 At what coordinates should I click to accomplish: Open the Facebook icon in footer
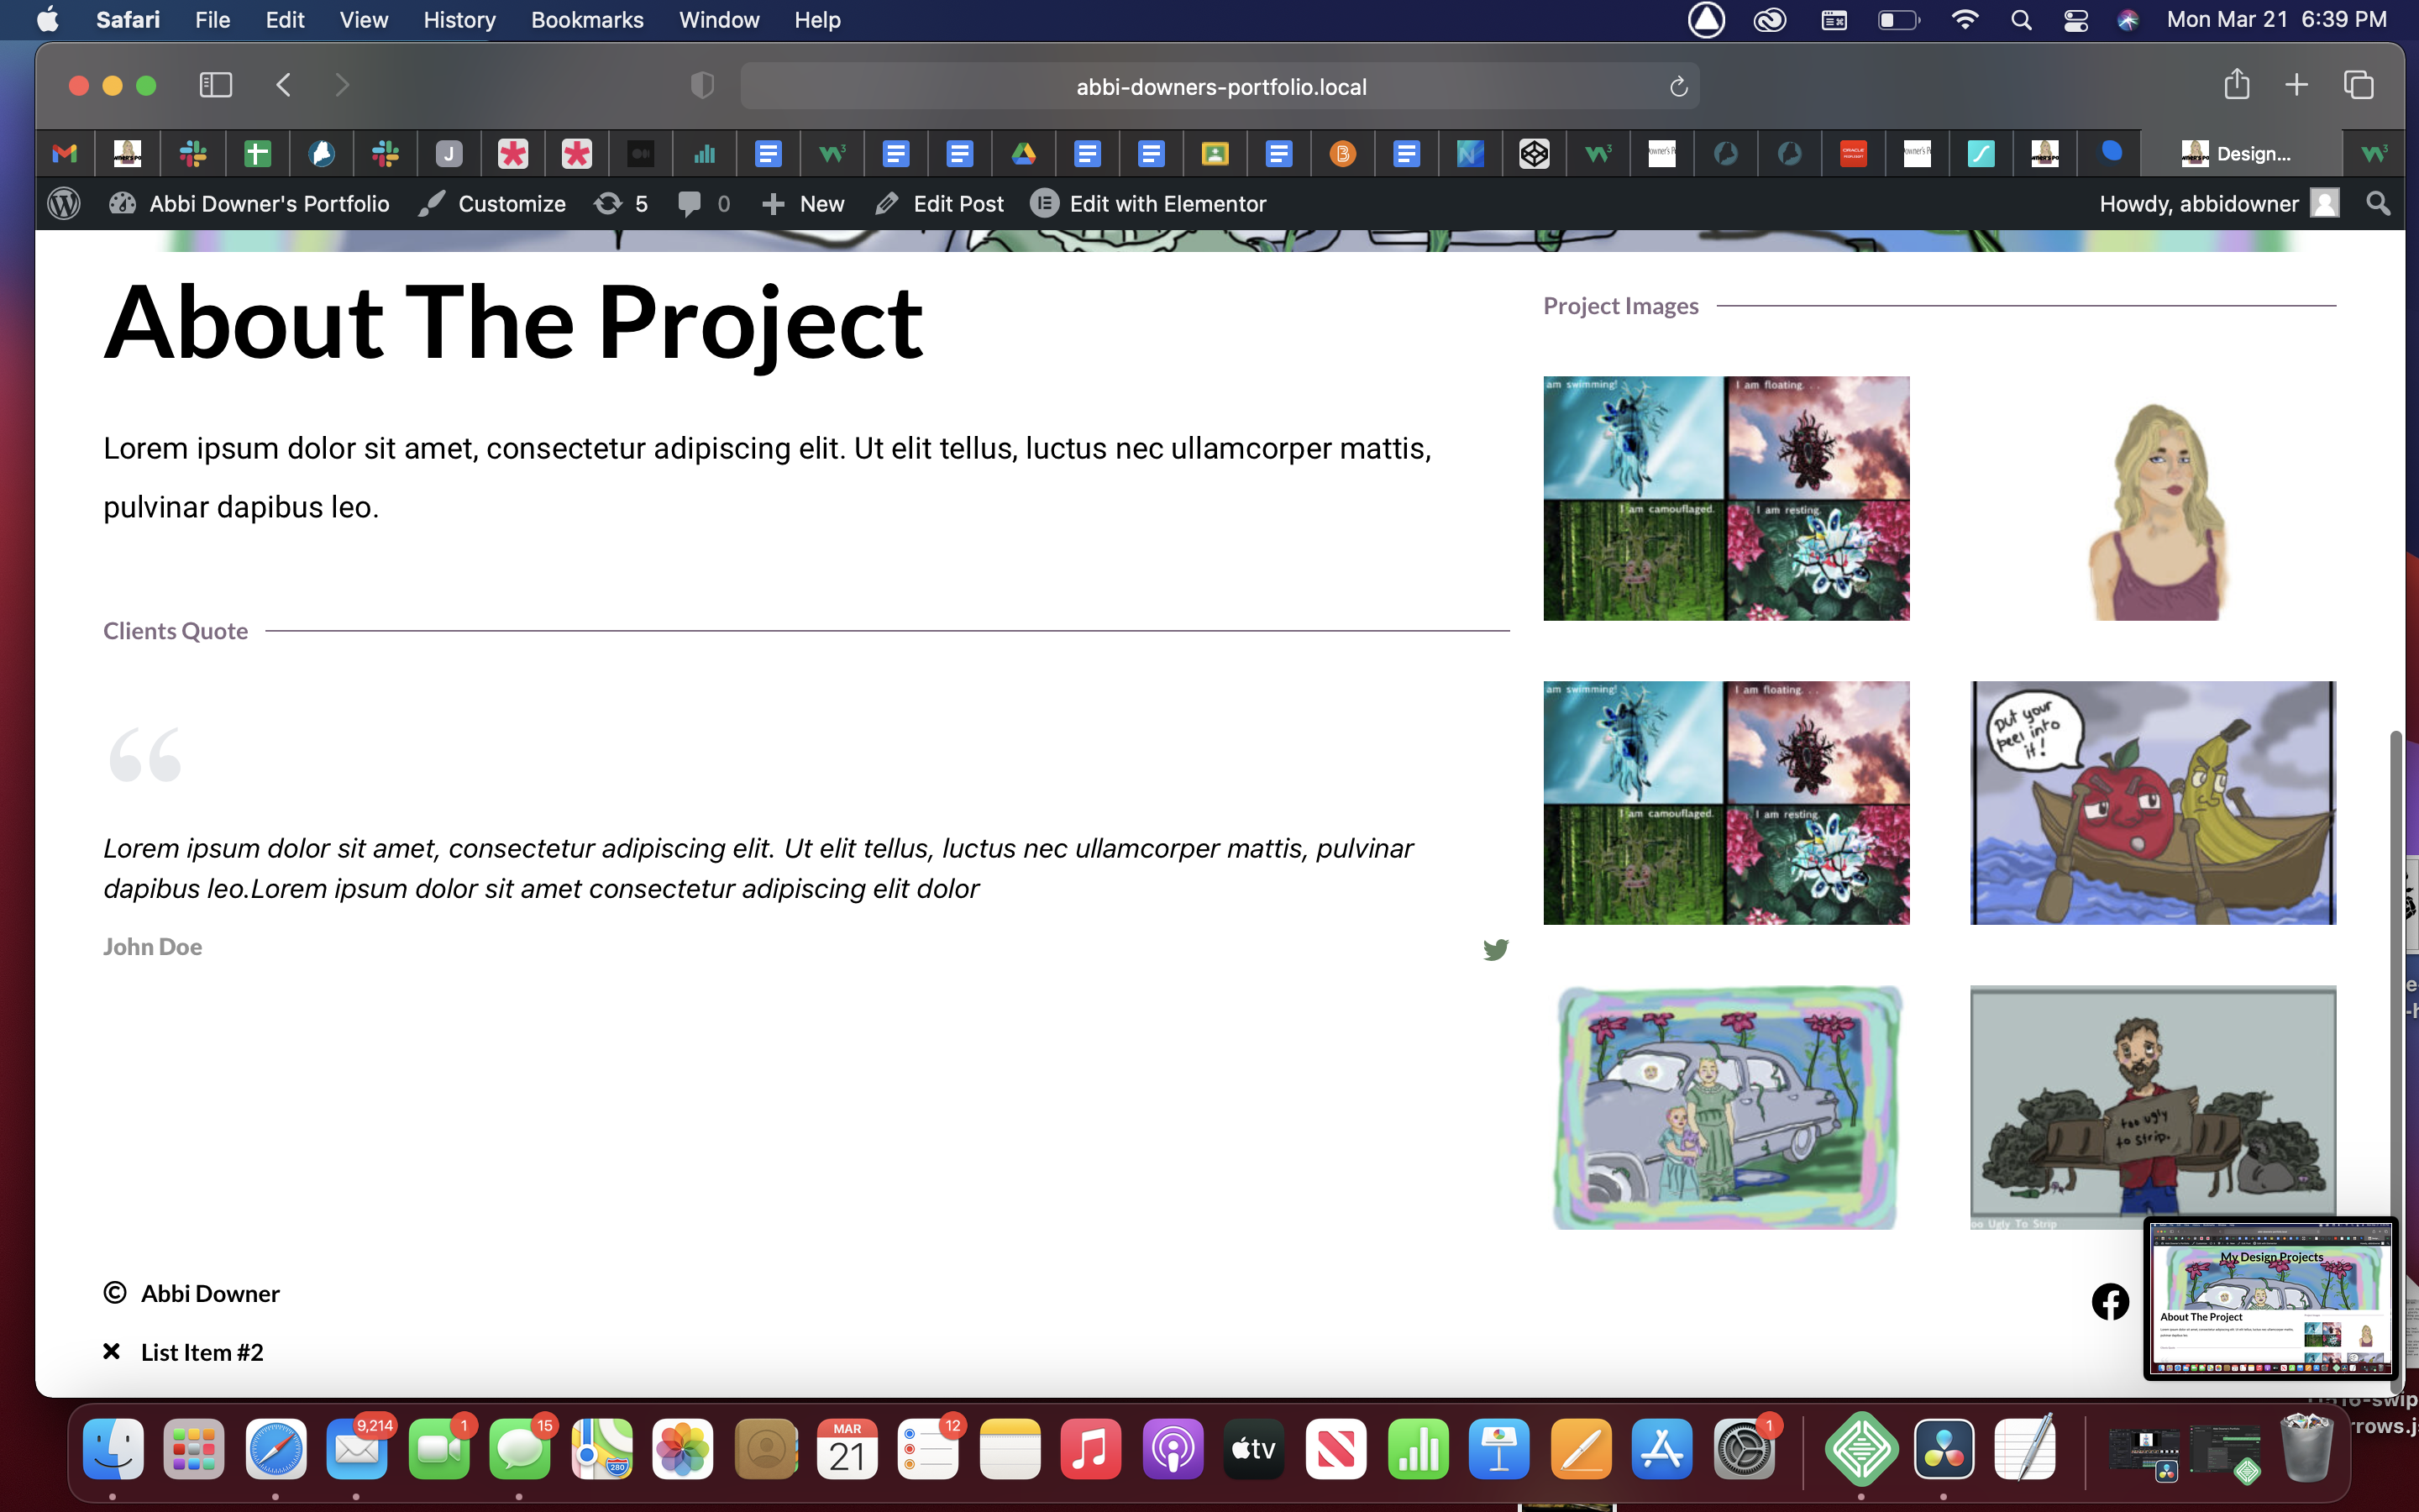coord(2110,1301)
